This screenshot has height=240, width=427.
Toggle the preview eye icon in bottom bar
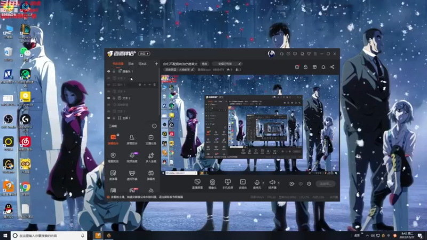[x=301, y=183]
